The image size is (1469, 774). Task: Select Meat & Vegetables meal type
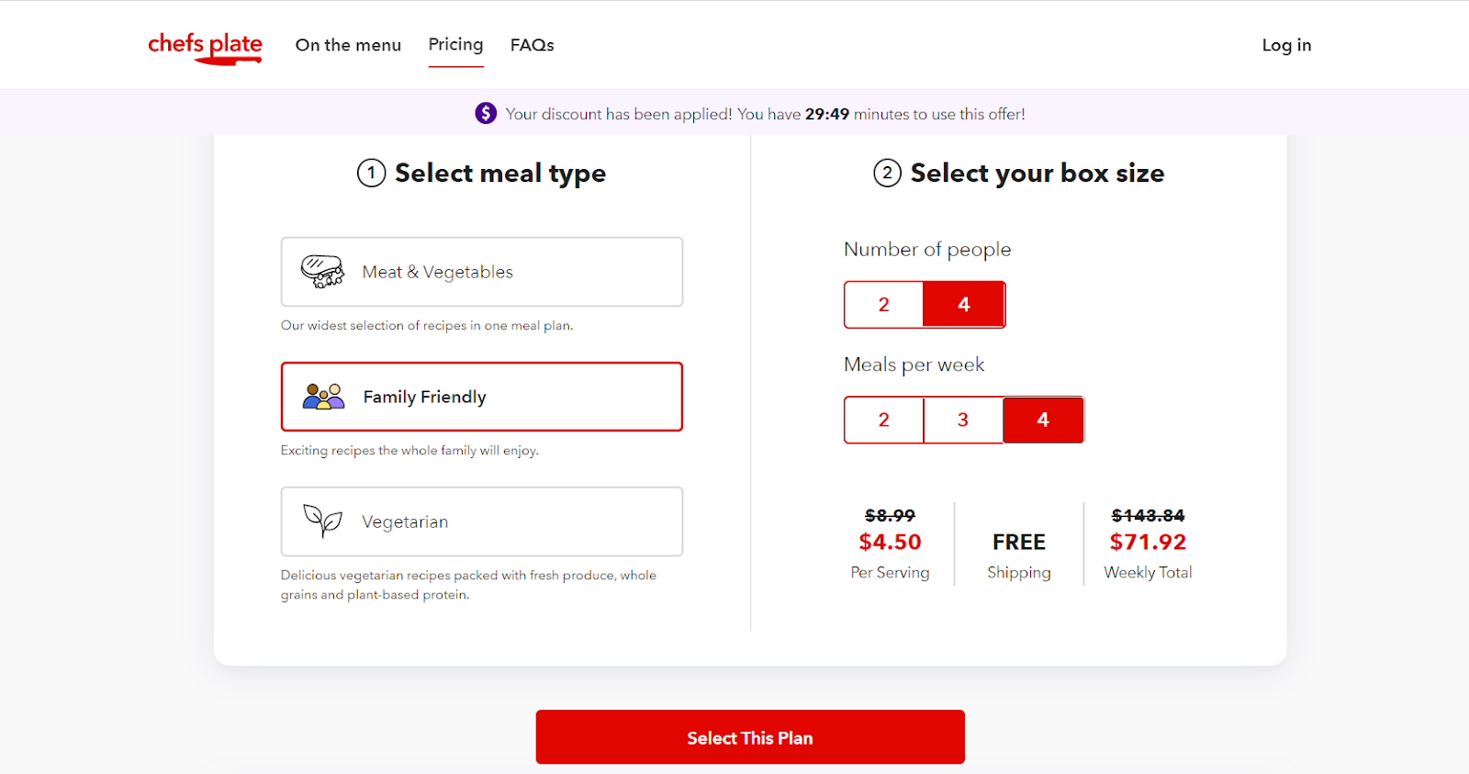pyautogui.click(x=481, y=272)
